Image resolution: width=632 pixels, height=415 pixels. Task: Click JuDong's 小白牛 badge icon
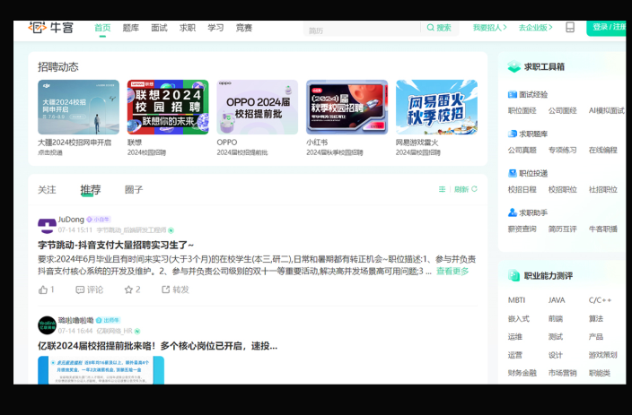pos(99,220)
